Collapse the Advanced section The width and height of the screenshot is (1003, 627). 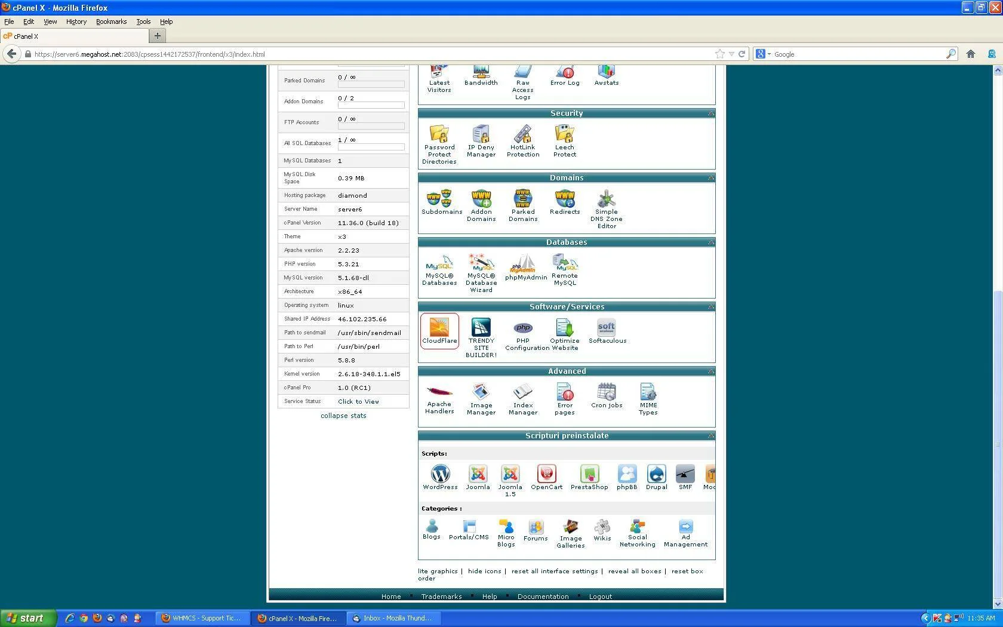pos(711,371)
